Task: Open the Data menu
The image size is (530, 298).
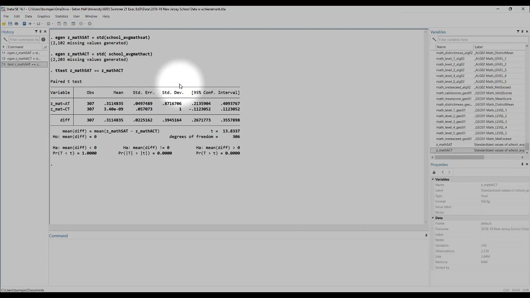Action: (x=29, y=17)
